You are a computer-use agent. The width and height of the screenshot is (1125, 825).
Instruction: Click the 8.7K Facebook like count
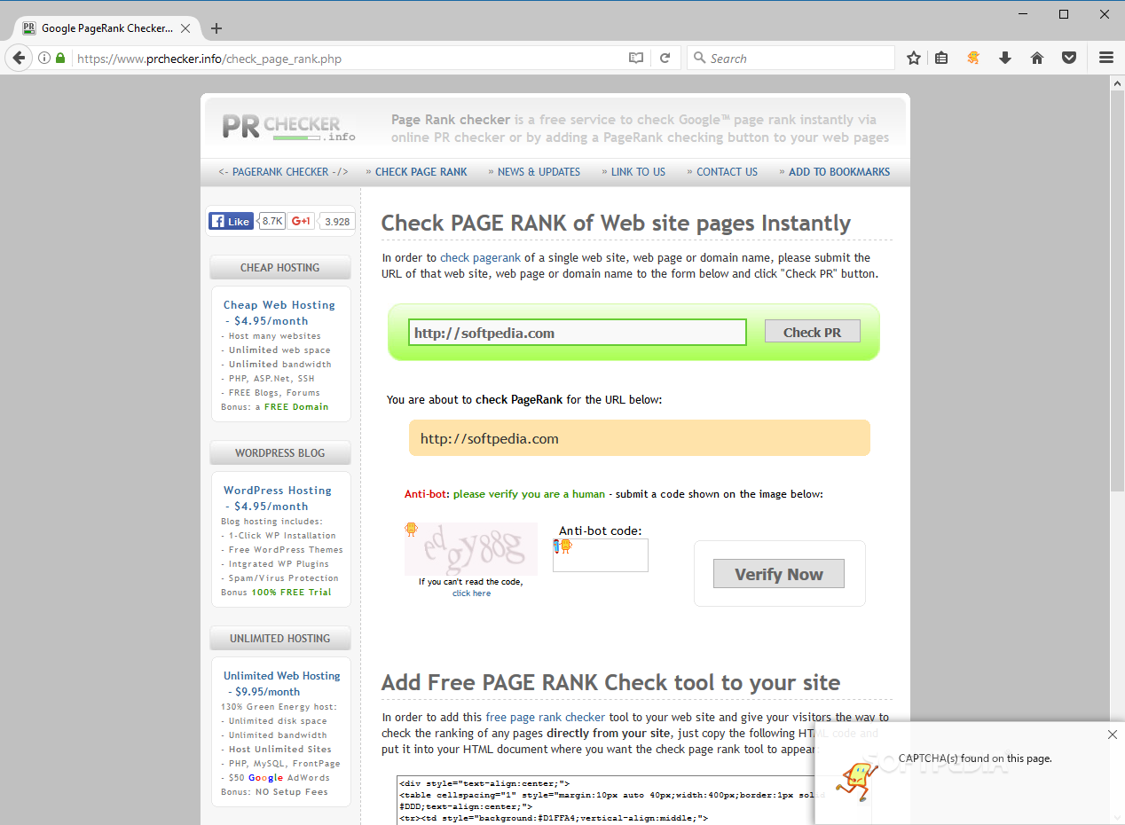pos(272,221)
